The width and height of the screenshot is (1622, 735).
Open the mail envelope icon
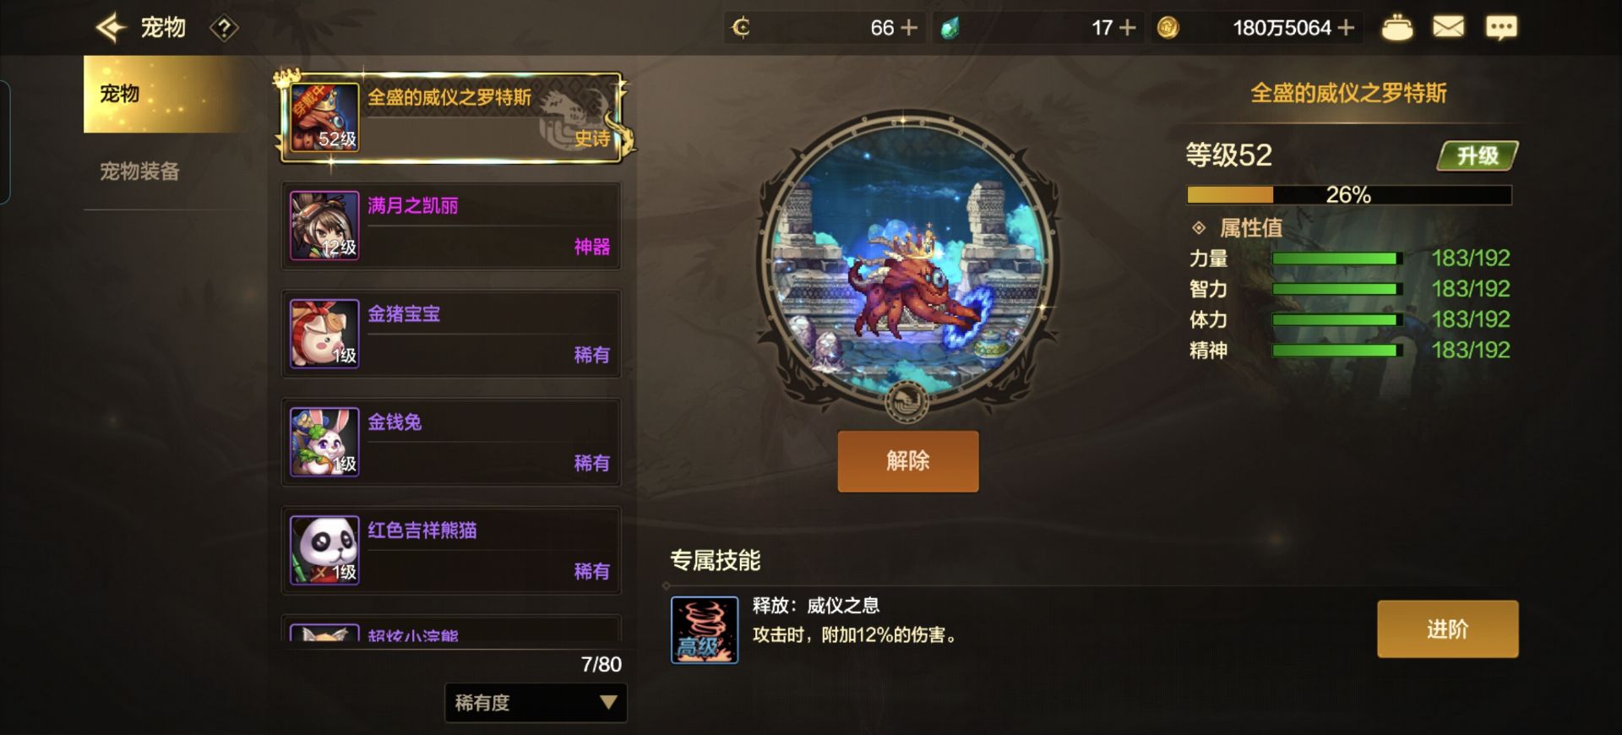point(1448,28)
